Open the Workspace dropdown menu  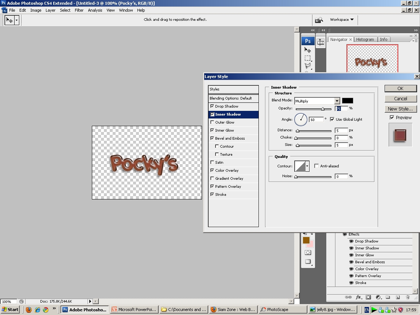pyautogui.click(x=342, y=20)
